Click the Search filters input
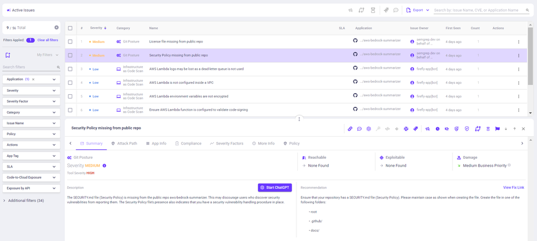The height and width of the screenshot is (241, 537). (x=31, y=67)
